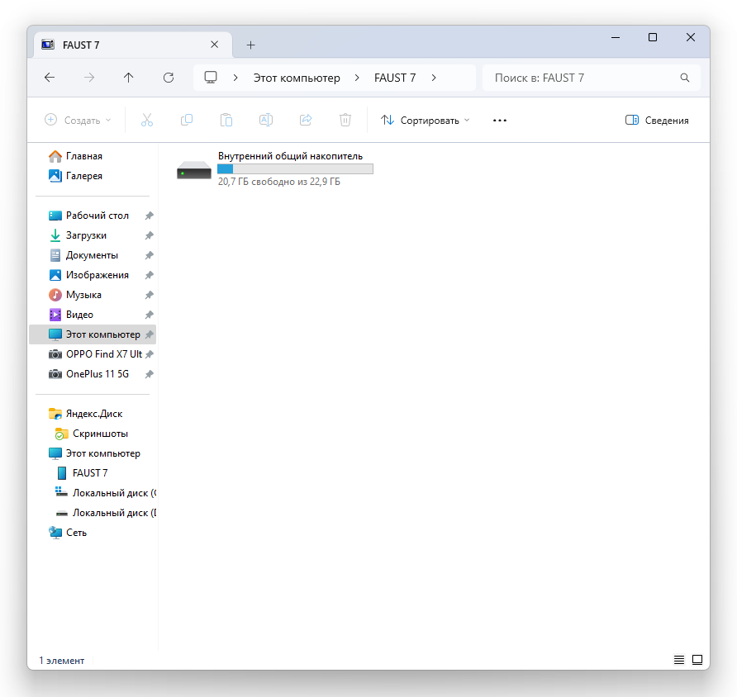Select the FAUST 7 tab
Viewport: 737px width, 697px height.
[x=134, y=45]
